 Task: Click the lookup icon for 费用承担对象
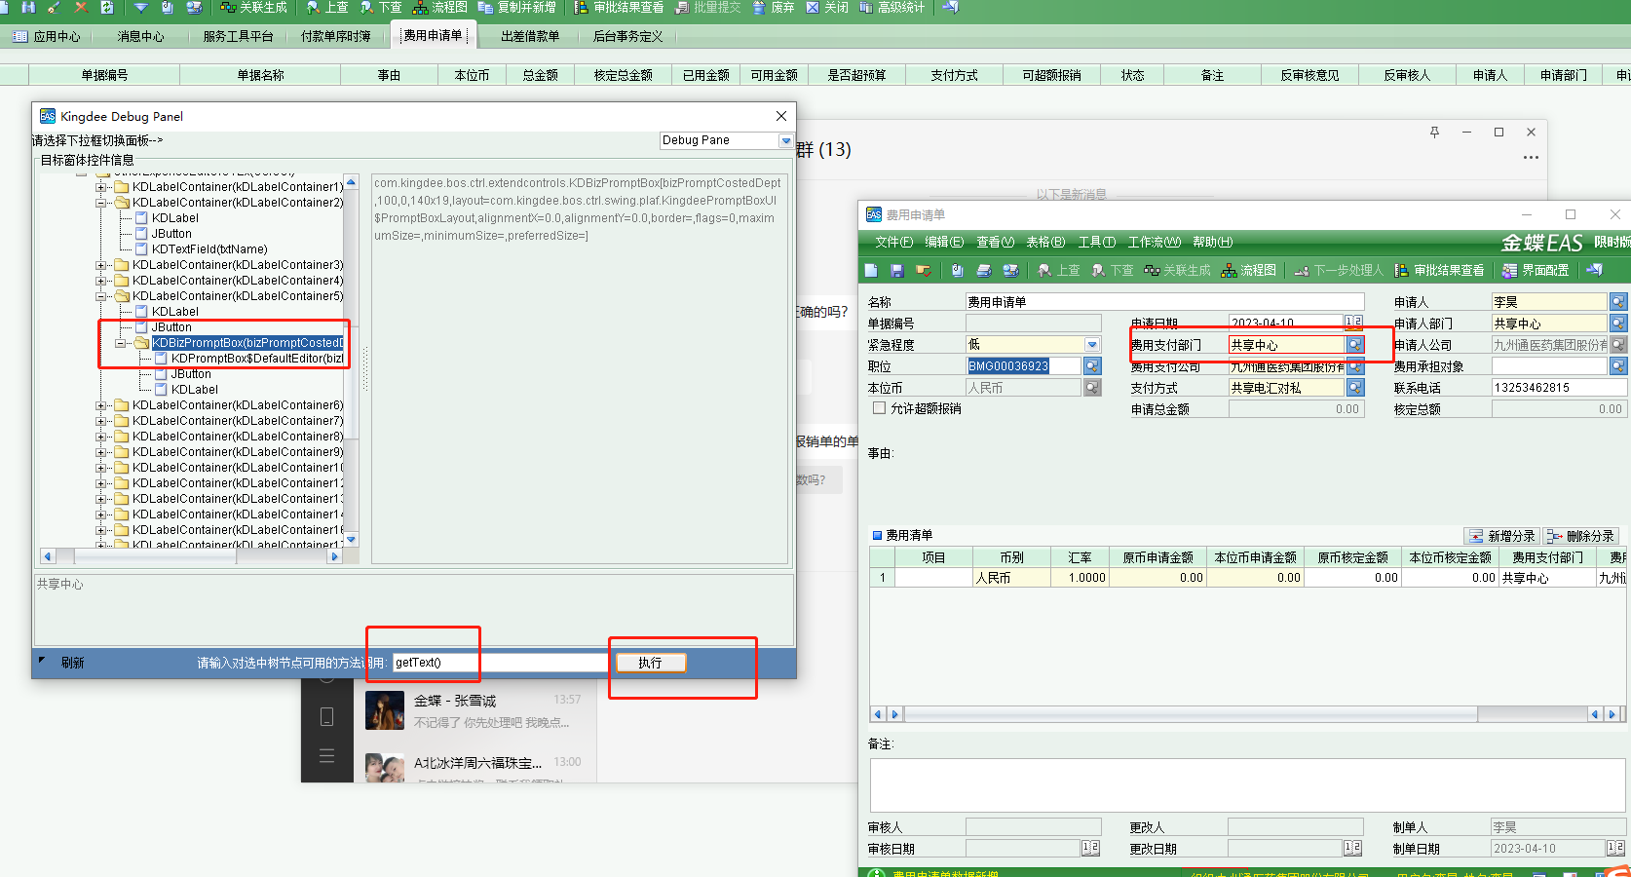(x=1618, y=366)
